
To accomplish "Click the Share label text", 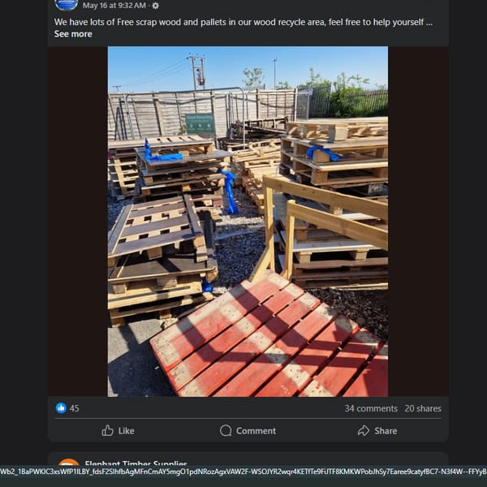I will pos(386,431).
